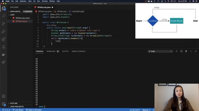Click Run code lens above main
Screen dimensions: 199x111
point(48,25)
